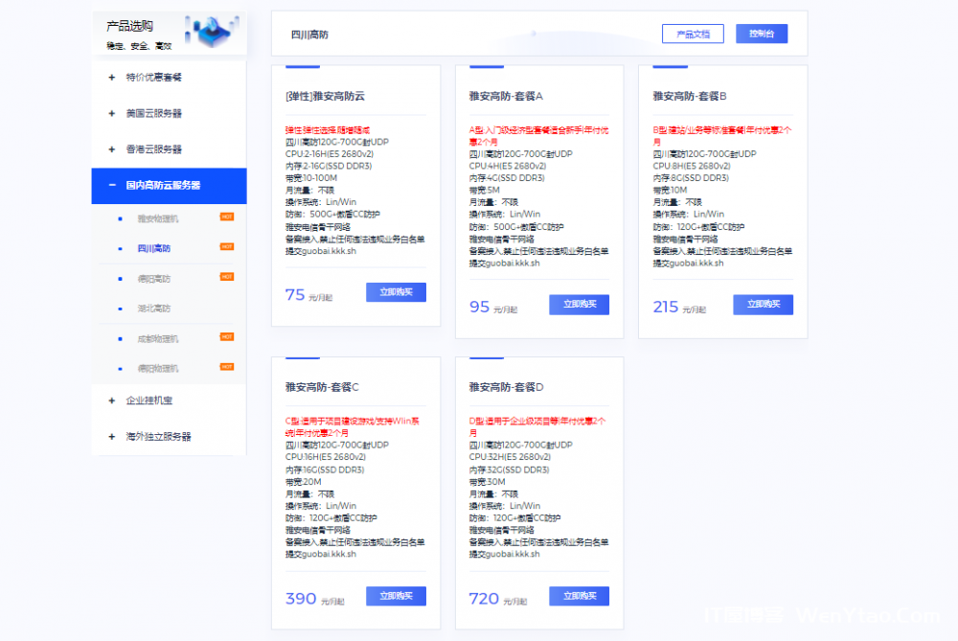The image size is (958, 641).
Task: Click the HOT badge next to 绵阳高防
Action: point(226,276)
